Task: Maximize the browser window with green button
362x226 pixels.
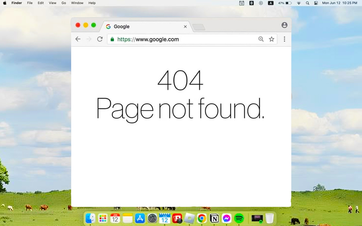Action: (x=94, y=25)
